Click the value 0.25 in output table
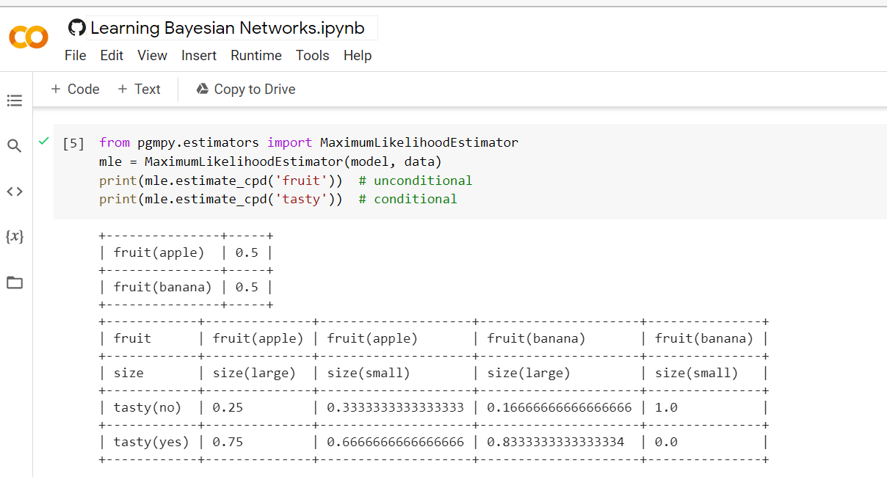887x477 pixels. (x=228, y=407)
